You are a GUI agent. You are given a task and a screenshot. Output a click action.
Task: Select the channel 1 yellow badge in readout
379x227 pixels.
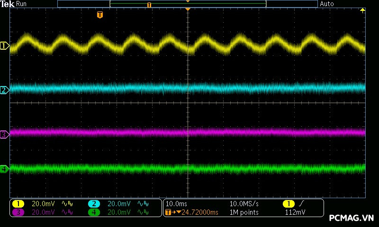18,204
